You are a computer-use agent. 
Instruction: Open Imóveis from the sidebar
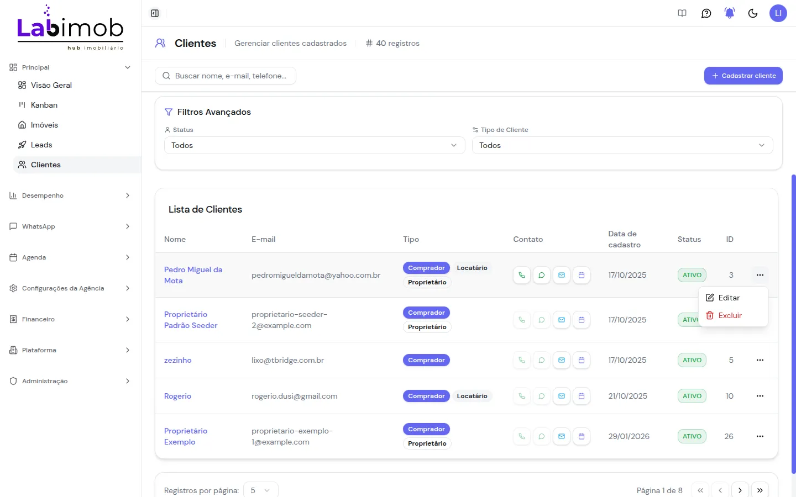(77, 125)
